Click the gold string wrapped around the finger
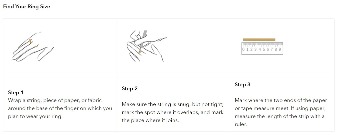Image resolution: width=338 pixels, height=135 pixels. (30, 41)
